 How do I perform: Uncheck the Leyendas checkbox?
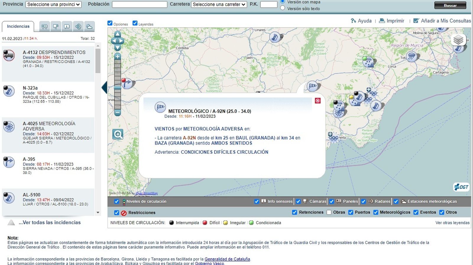(x=135, y=23)
